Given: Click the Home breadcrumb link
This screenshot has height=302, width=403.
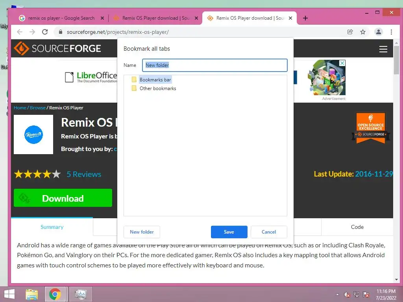Looking at the screenshot, I should (20, 108).
